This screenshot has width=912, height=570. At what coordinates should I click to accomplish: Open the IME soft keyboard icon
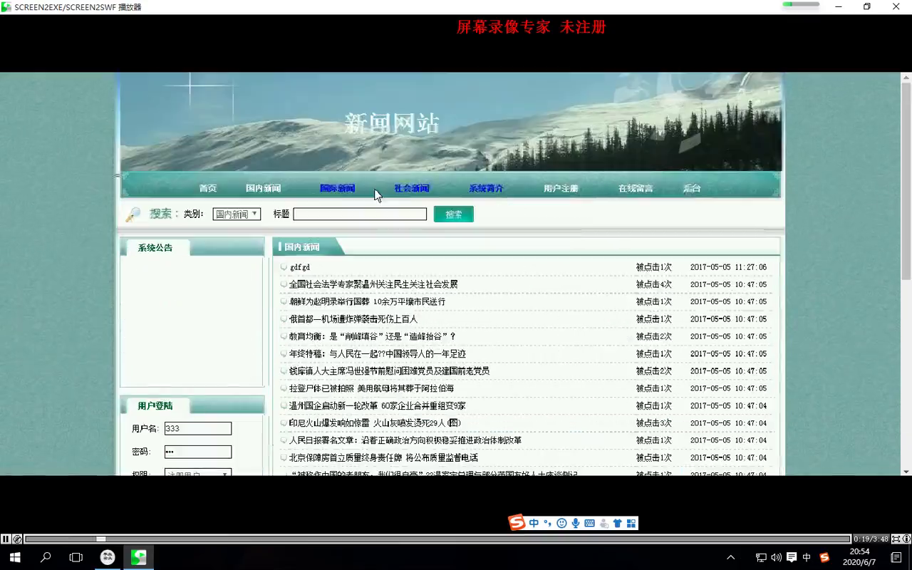[x=589, y=523]
